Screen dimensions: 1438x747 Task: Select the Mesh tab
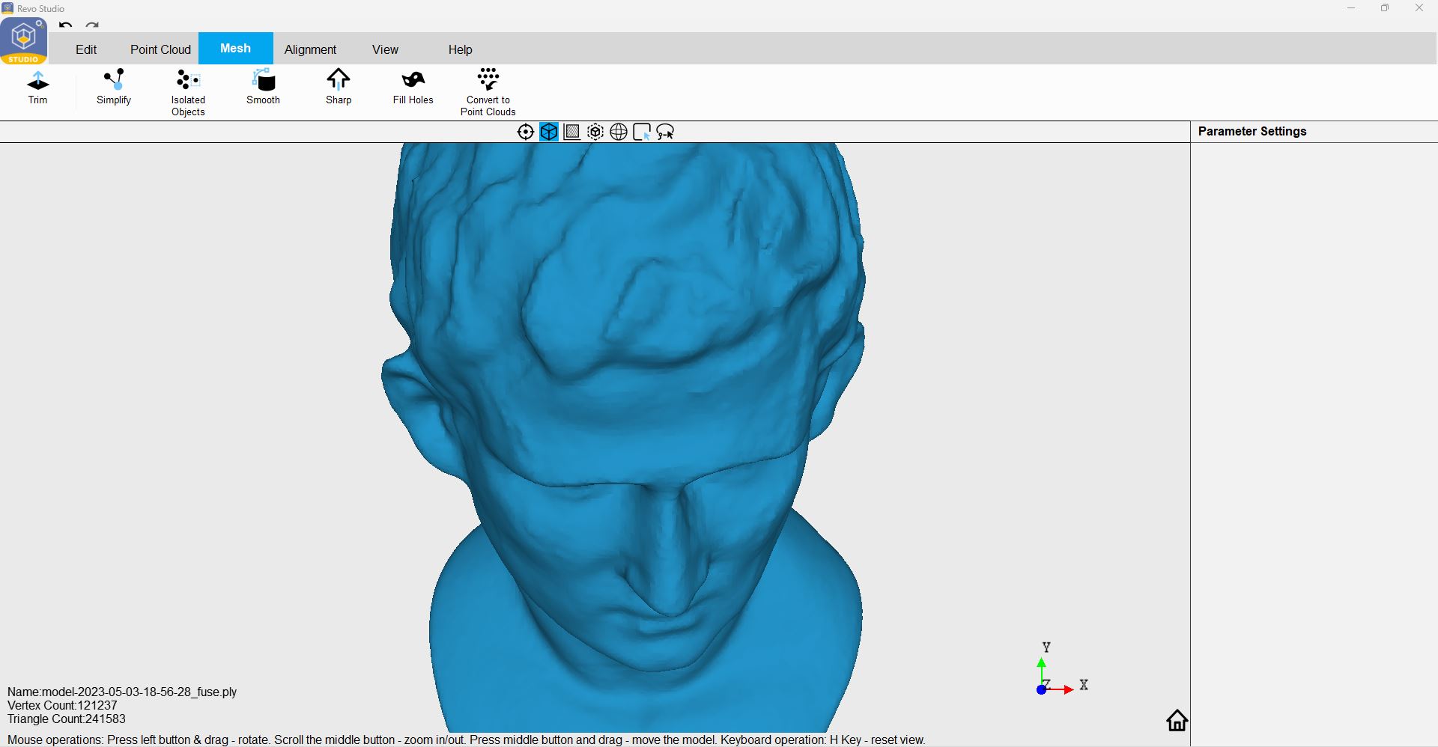pos(235,48)
